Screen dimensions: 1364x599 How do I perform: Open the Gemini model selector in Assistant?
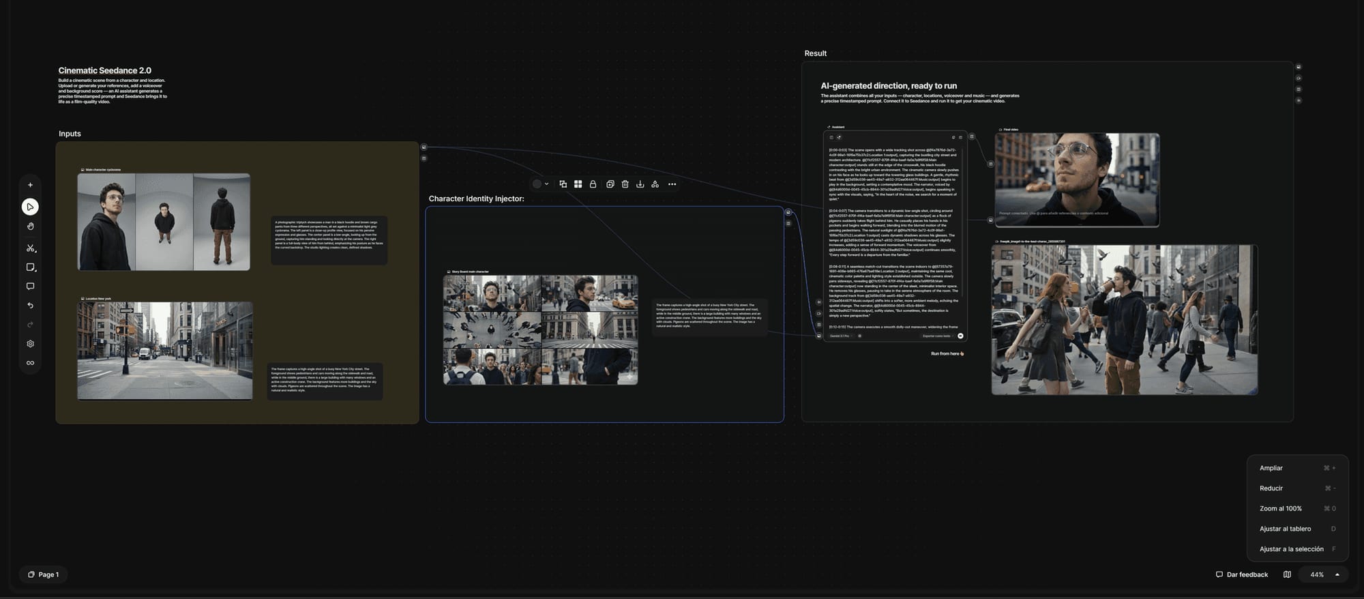(x=841, y=336)
